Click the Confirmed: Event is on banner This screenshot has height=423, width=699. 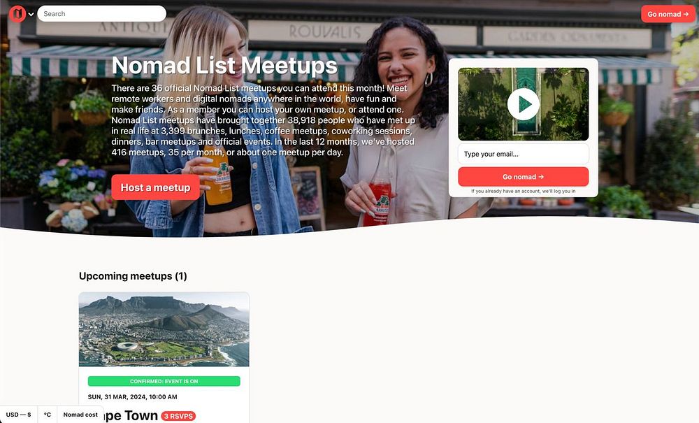tap(164, 381)
